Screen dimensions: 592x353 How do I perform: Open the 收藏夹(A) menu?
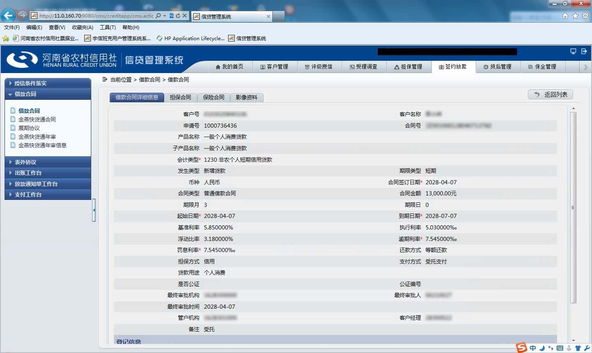click(x=83, y=28)
